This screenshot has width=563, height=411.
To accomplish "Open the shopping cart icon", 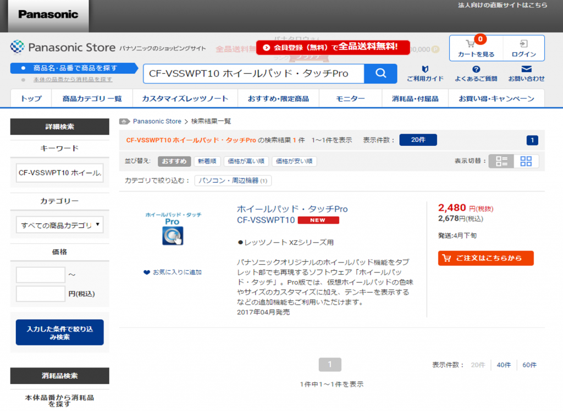I will (471, 43).
